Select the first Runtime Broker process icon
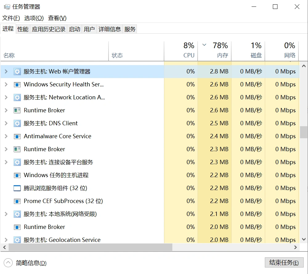Screen dimensions: 308x274 click(17, 110)
